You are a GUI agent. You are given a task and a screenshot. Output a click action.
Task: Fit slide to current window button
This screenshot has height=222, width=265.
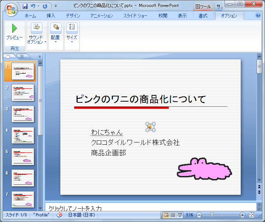[x=252, y=215]
